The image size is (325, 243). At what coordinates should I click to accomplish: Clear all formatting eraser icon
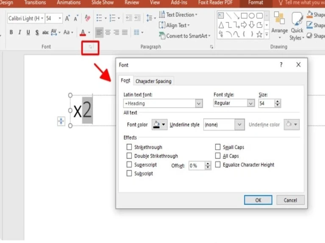coord(88,18)
